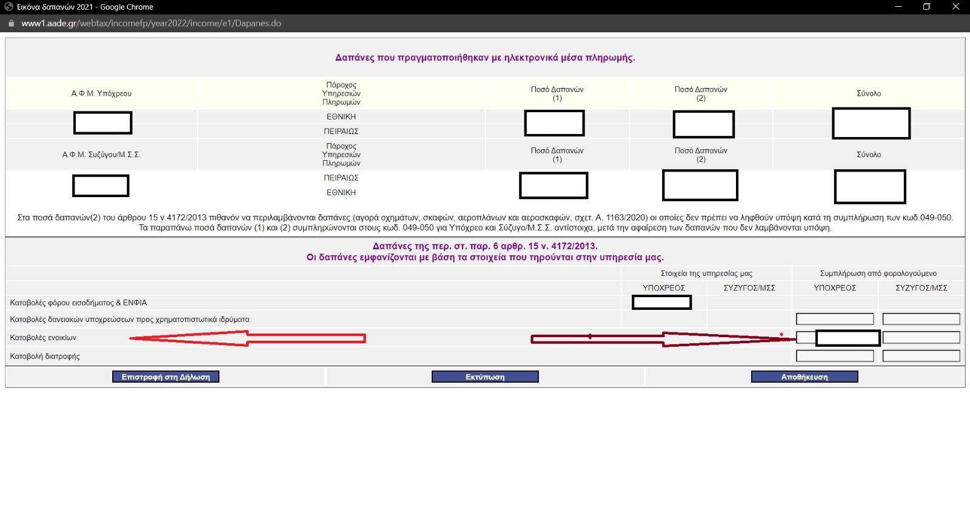Viewport: 970px width, 510px height.
Task: Click Ποσό Δαπανών (1) in Συζύγου header row
Action: (557, 155)
